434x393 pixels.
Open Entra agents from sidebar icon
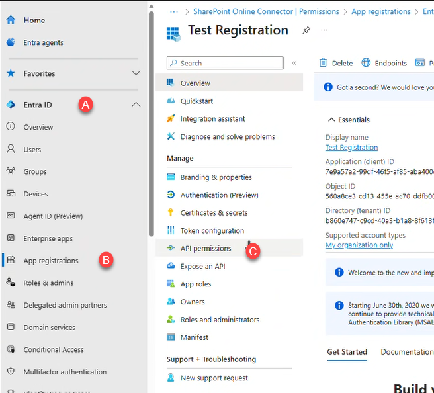[11, 42]
